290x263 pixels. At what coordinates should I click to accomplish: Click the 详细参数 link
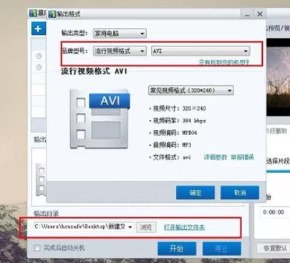coord(215,157)
